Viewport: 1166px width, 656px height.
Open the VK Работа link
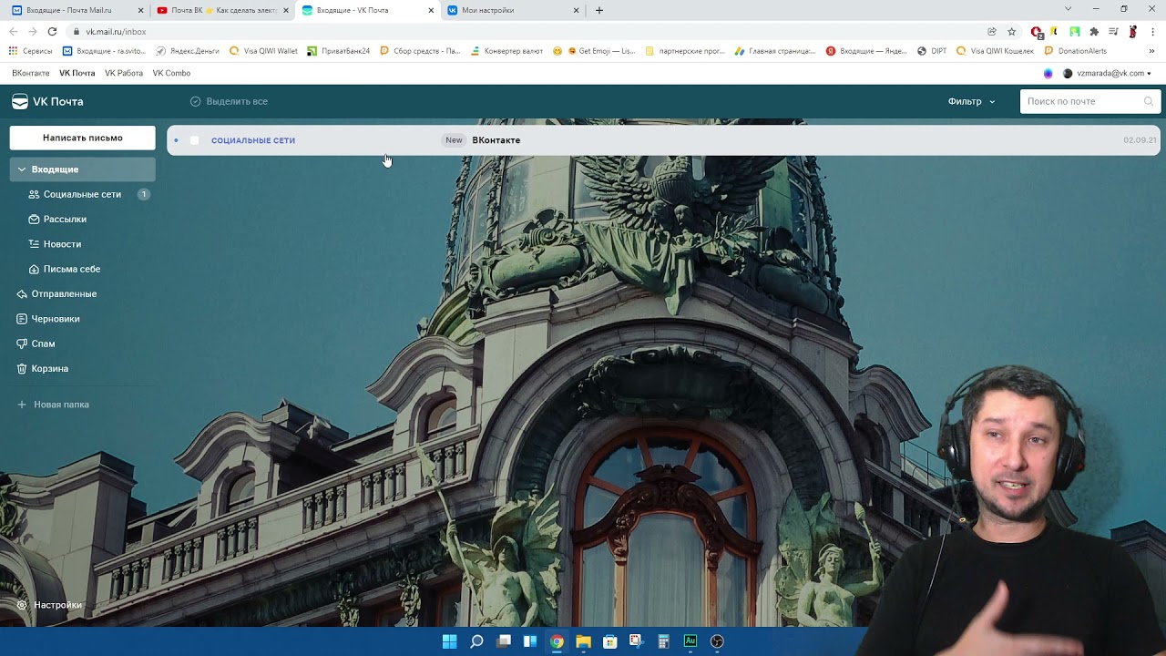124,74
